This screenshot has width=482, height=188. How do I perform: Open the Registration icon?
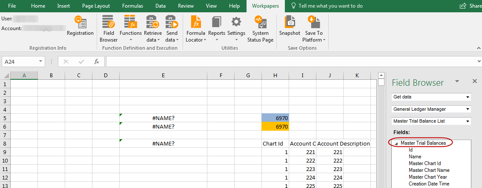pos(80,23)
